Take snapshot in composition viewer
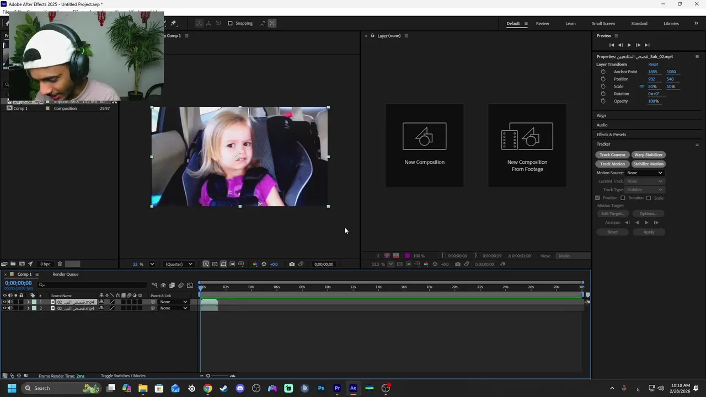The image size is (706, 397). click(292, 264)
